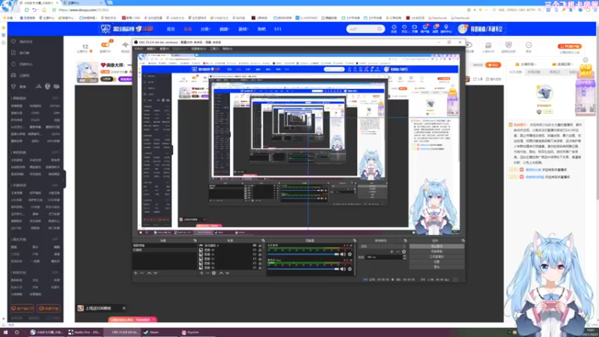Open the OBS 编辑 (Edit) menu
This screenshot has width=599, height=337.
click(x=151, y=49)
